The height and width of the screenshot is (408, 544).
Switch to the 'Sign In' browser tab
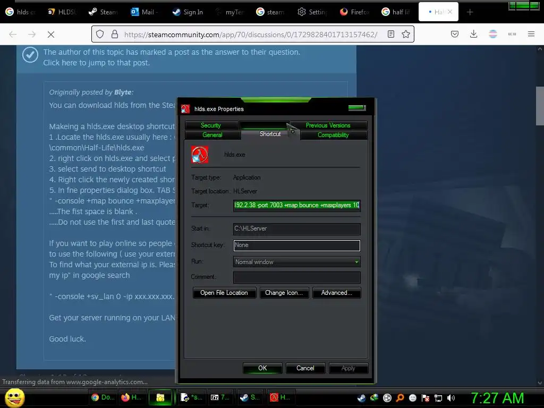188,12
